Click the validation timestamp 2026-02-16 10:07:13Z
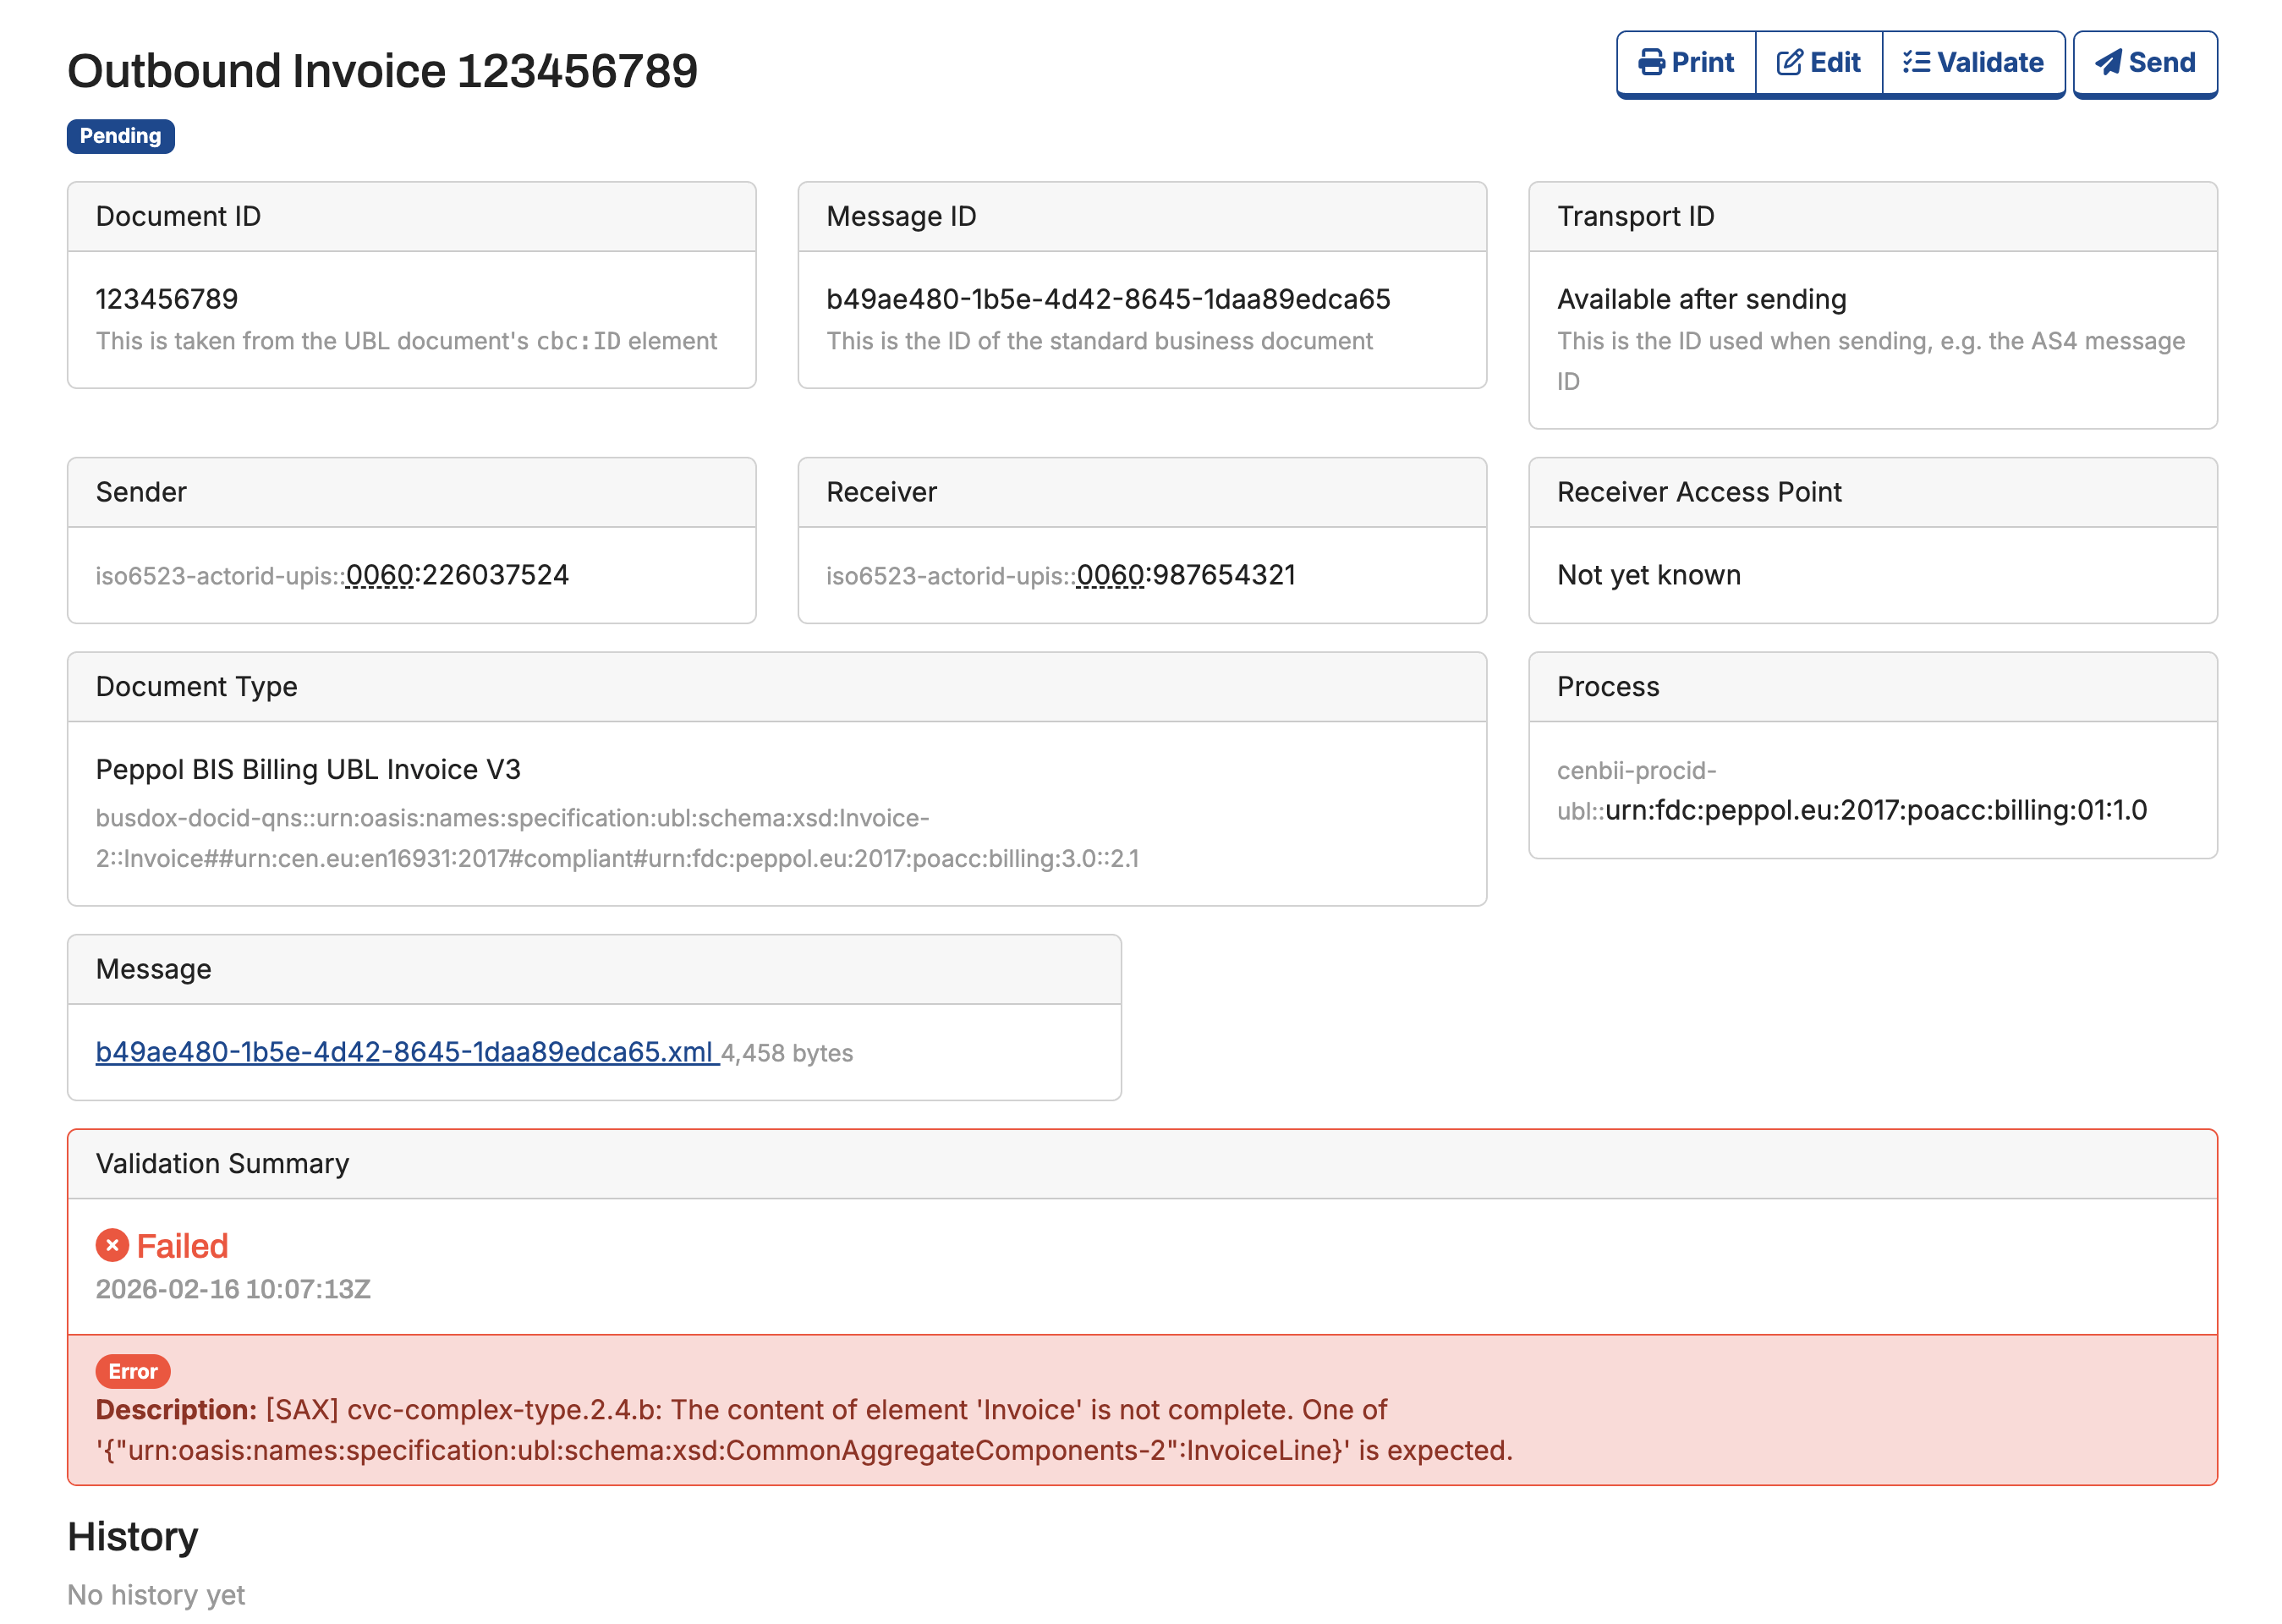 (x=233, y=1289)
